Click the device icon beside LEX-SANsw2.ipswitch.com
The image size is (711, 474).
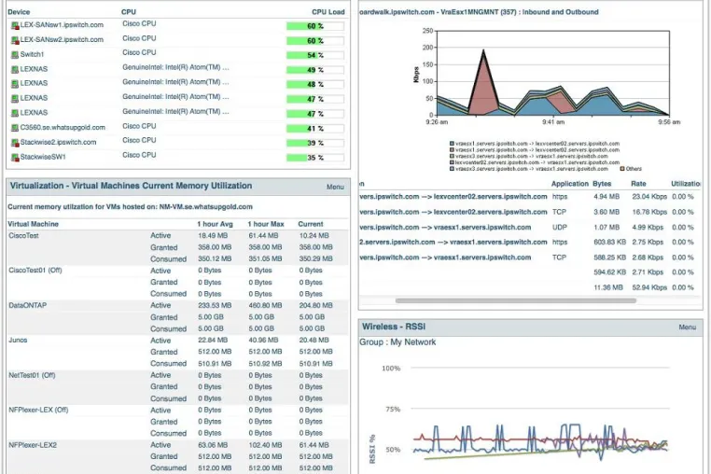[15, 40]
